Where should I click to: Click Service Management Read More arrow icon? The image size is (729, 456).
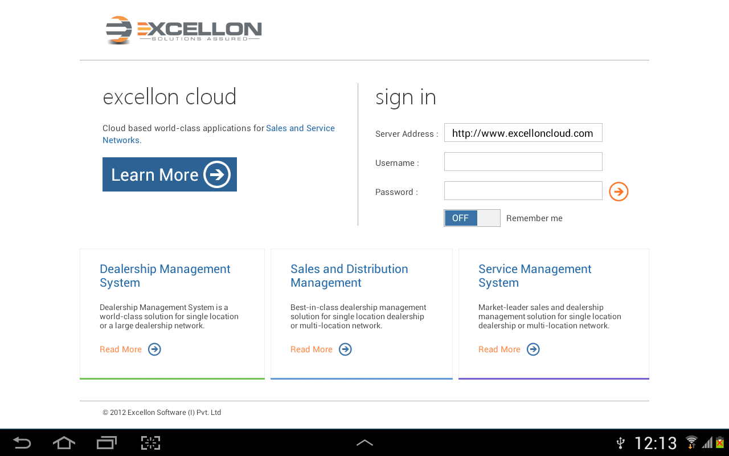pos(533,349)
